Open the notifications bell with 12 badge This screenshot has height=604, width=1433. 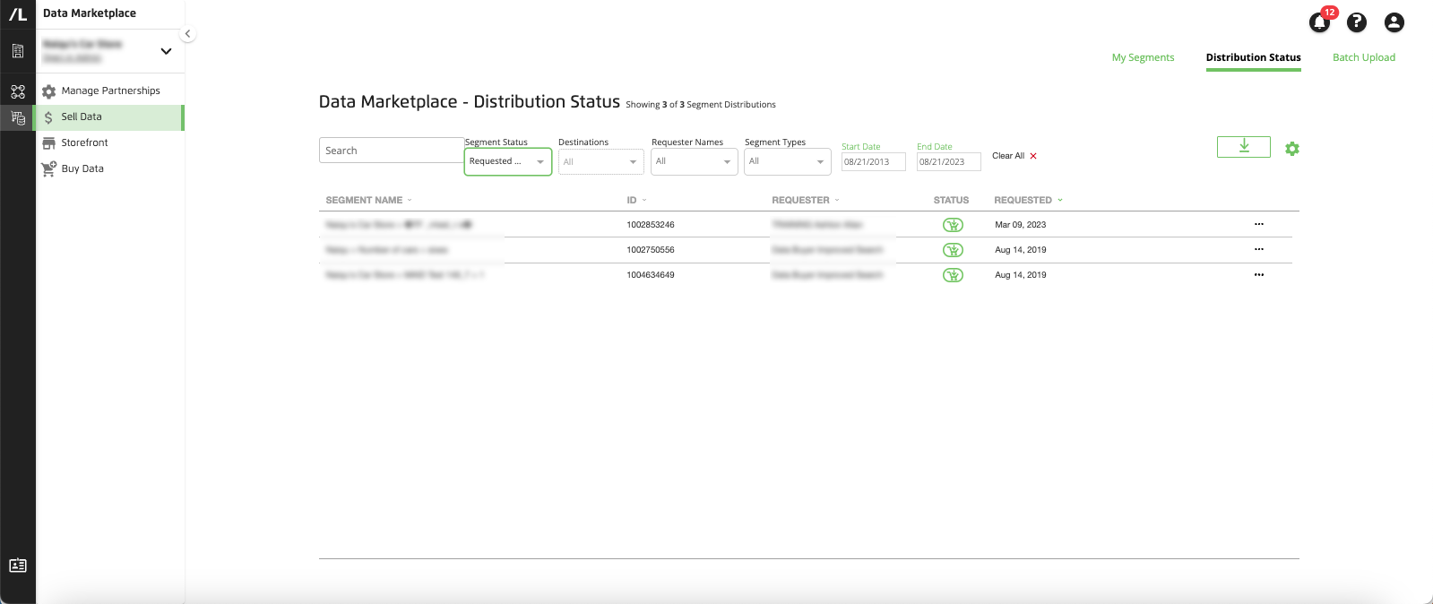pyautogui.click(x=1319, y=22)
